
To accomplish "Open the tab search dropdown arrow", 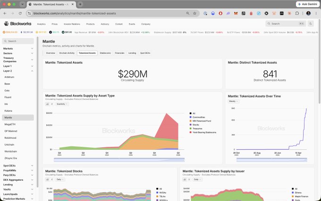I will click(x=22, y=4).
